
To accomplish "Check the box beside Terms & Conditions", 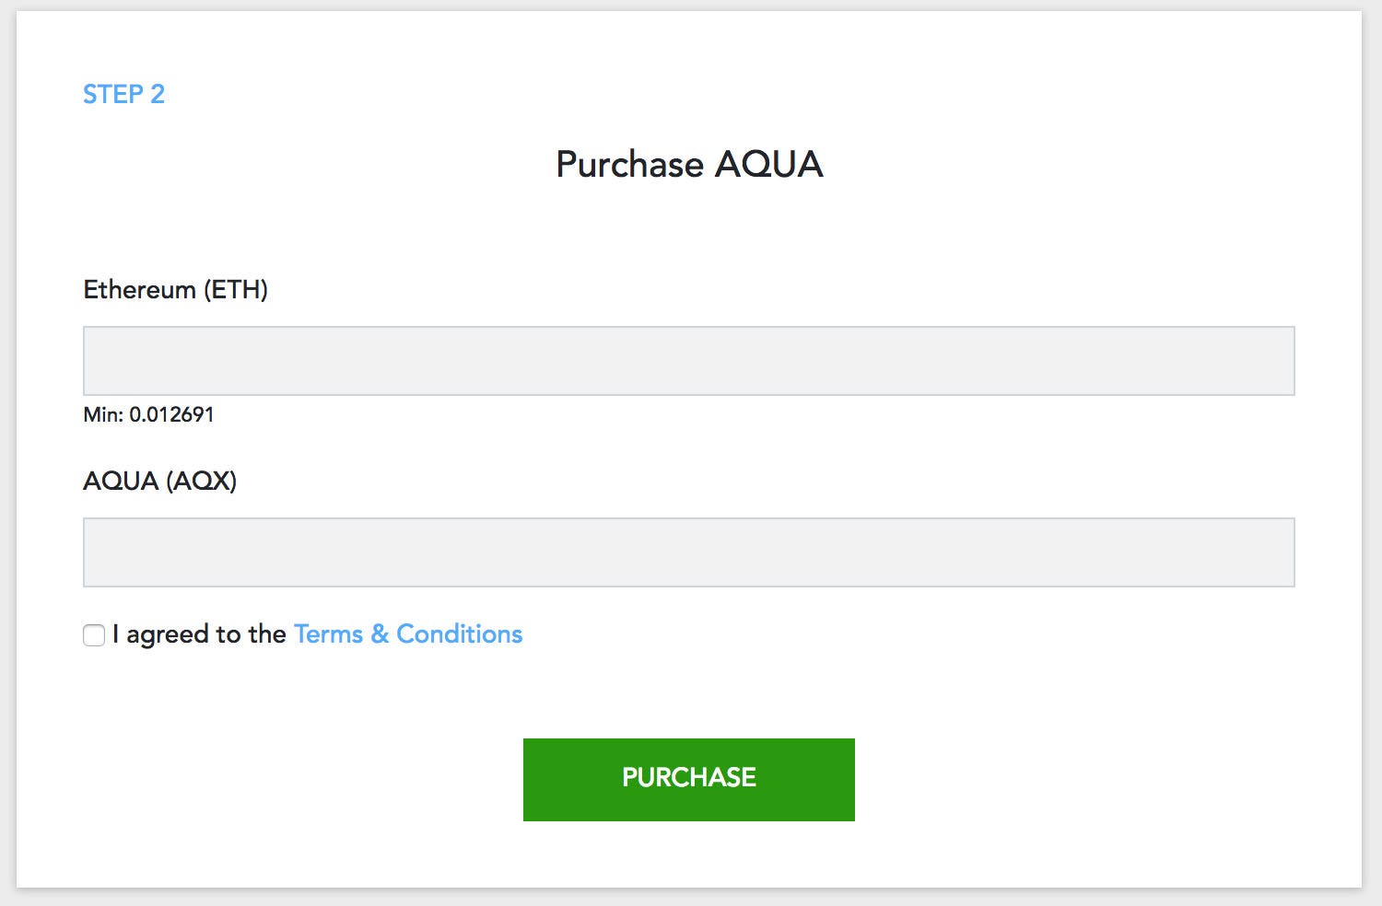I will tap(94, 635).
